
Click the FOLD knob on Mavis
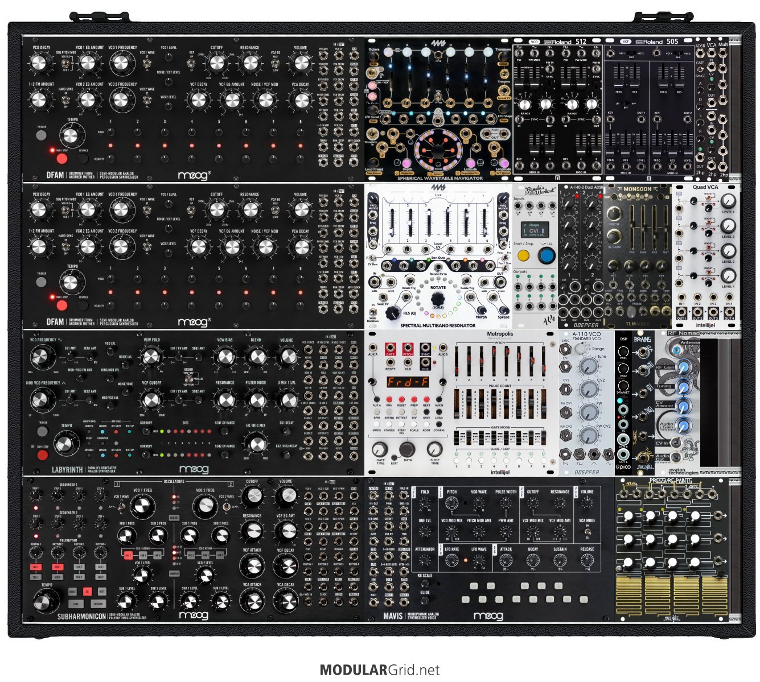pyautogui.click(x=425, y=503)
